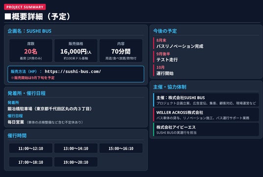The height and width of the screenshot is (177, 263).
Task: Select the 19:00～20:10 time slot
Action: [76, 162]
